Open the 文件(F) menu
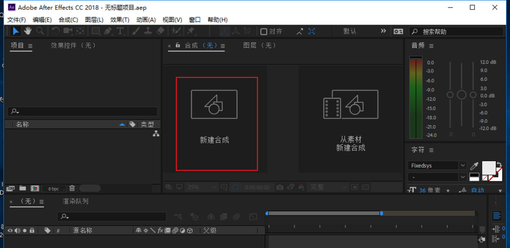Viewport: 510px width, 248px height. [x=17, y=20]
